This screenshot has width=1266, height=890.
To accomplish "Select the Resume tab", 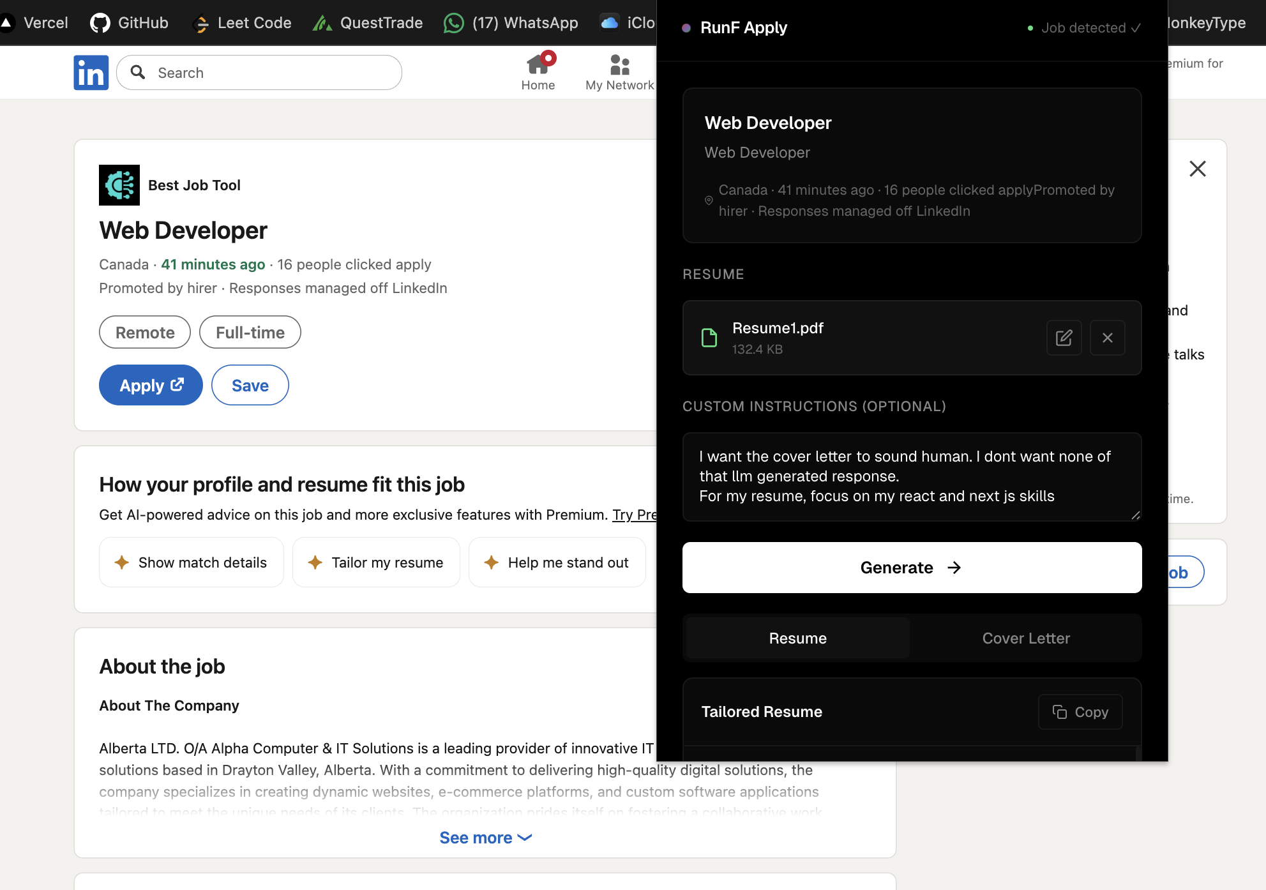I will (797, 638).
